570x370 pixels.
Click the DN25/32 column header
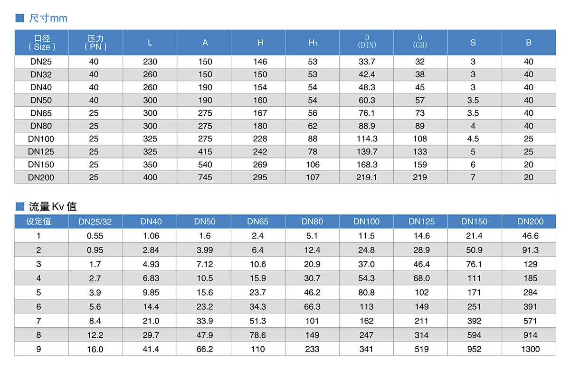click(95, 222)
